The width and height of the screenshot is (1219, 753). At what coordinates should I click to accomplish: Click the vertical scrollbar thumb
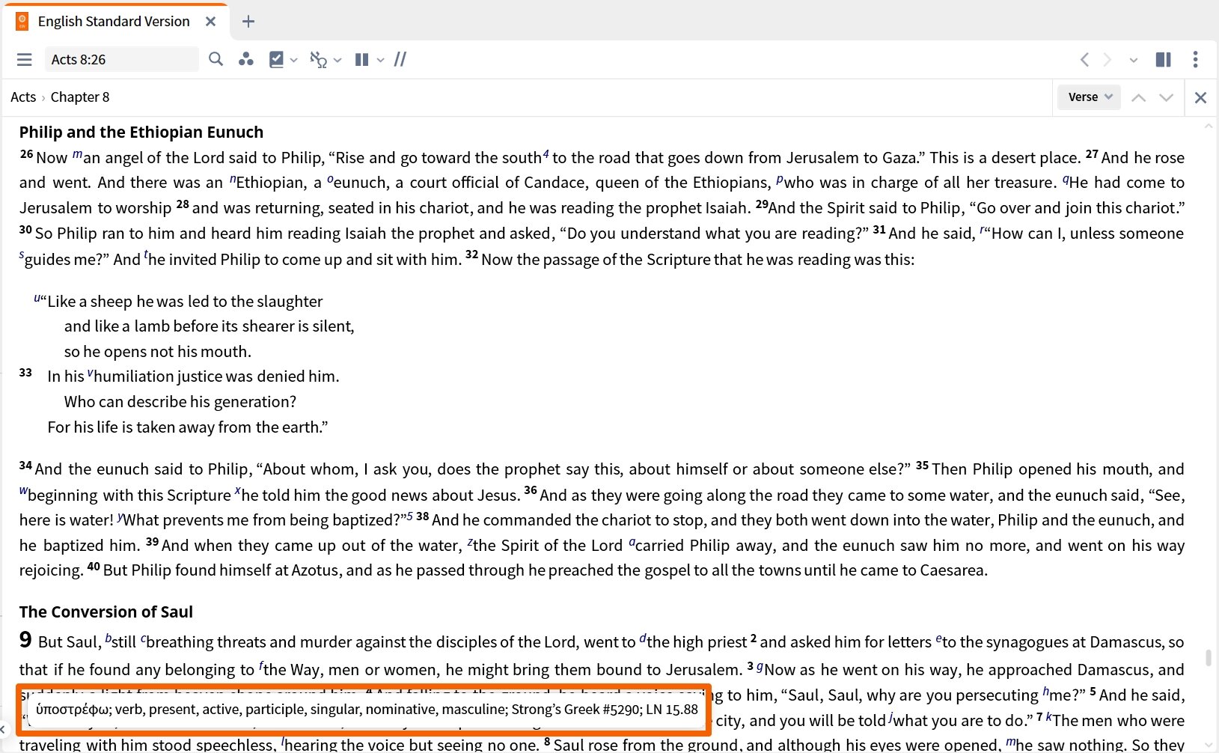1208,658
